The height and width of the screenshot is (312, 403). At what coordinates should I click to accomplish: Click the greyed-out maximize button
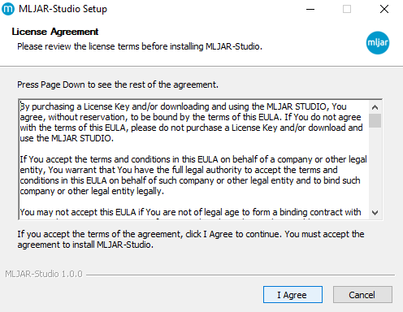pyautogui.click(x=347, y=9)
